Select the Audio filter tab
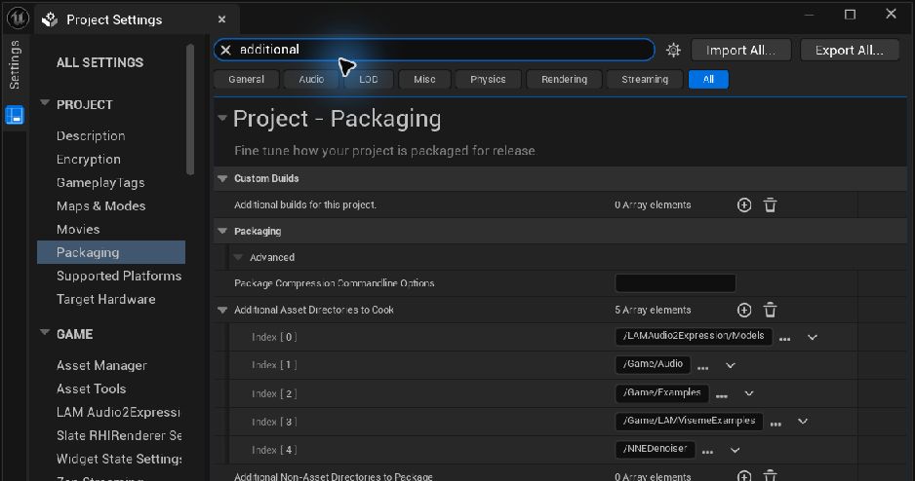Screen dimensions: 915x481 point(311,79)
